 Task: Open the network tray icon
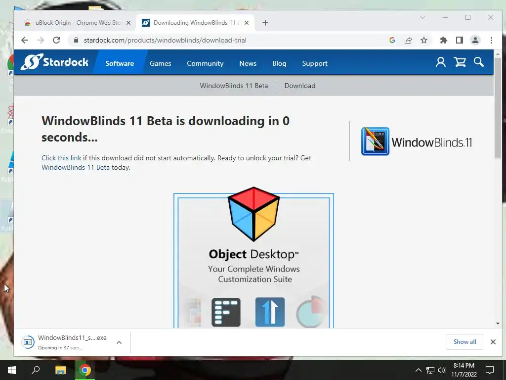430,370
